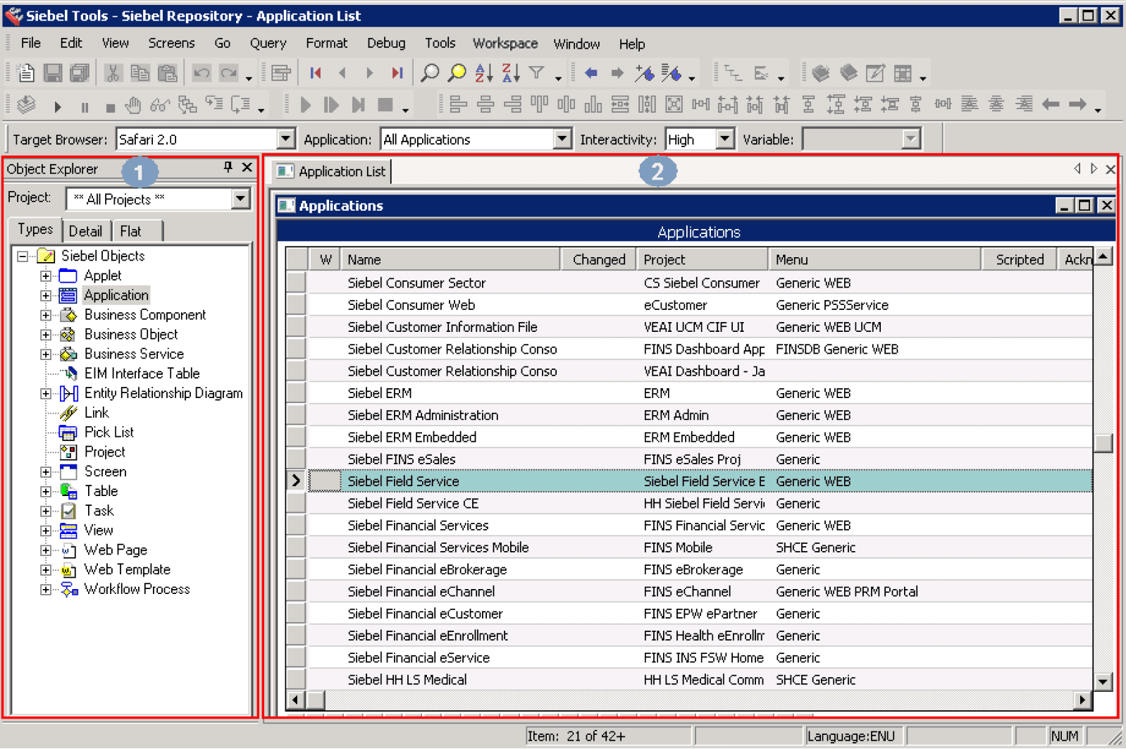Open the Debug menu

pos(386,43)
